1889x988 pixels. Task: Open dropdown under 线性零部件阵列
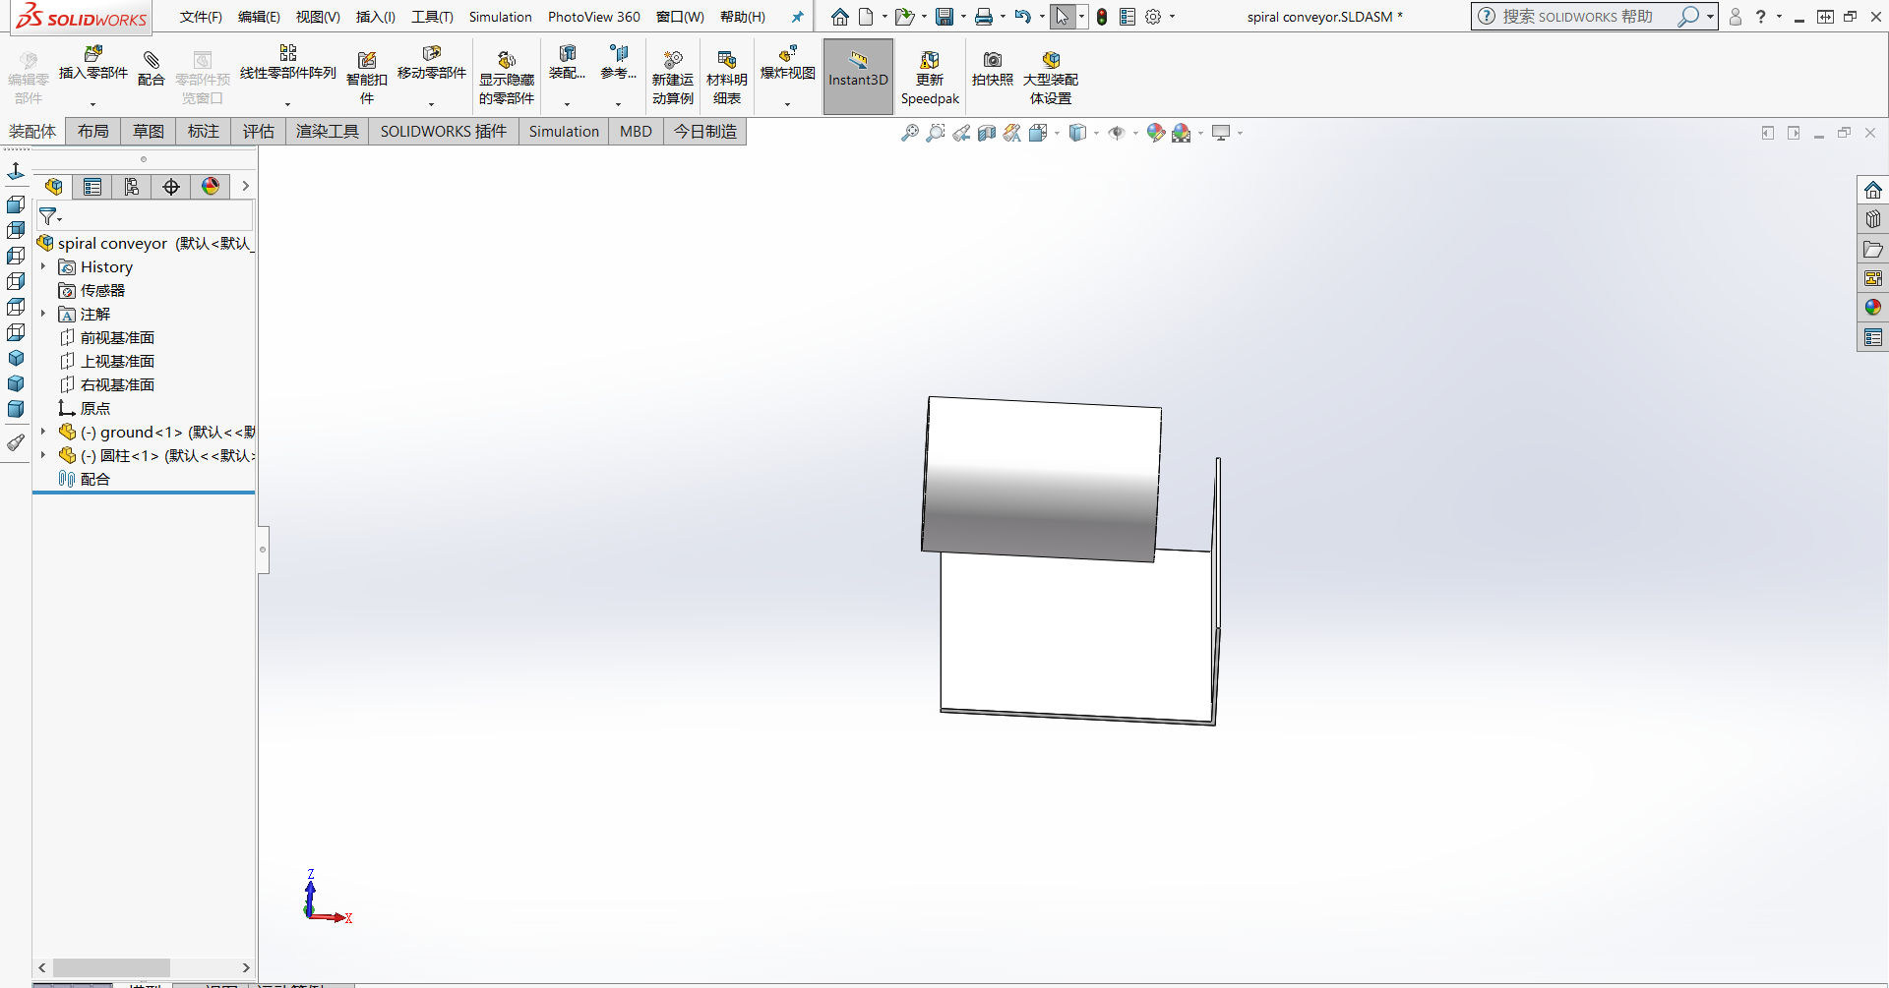[x=288, y=104]
